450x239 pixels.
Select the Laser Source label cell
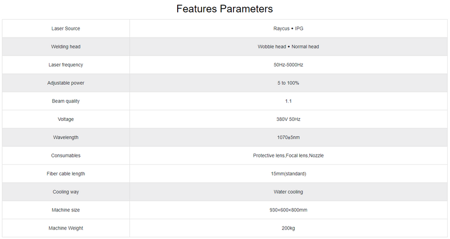(66, 29)
